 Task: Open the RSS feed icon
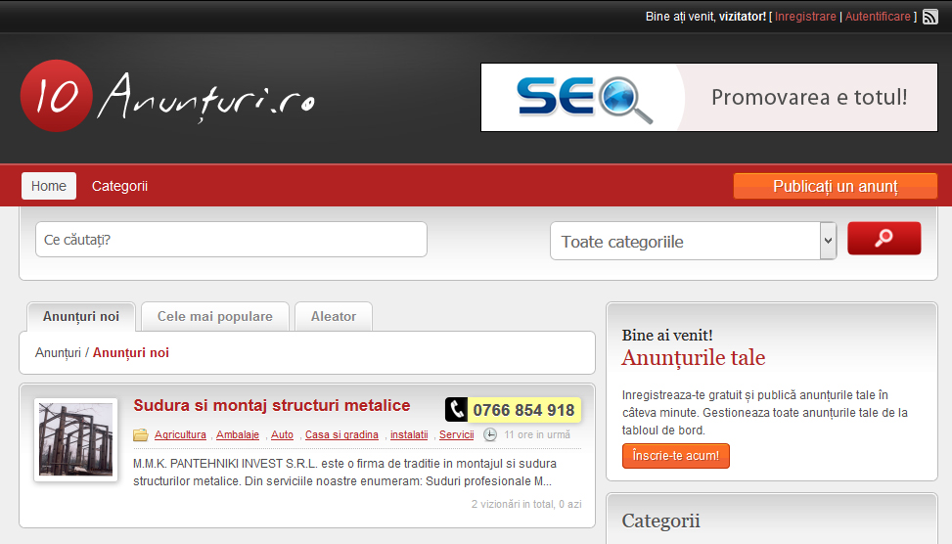coord(929,17)
